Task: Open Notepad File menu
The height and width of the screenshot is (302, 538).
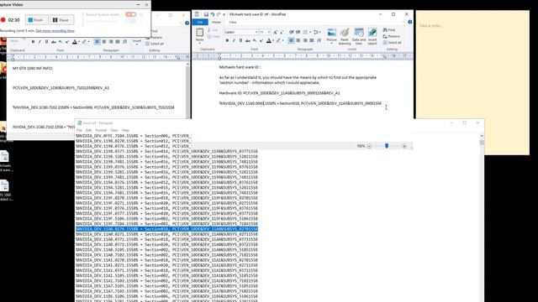Action: 79,130
